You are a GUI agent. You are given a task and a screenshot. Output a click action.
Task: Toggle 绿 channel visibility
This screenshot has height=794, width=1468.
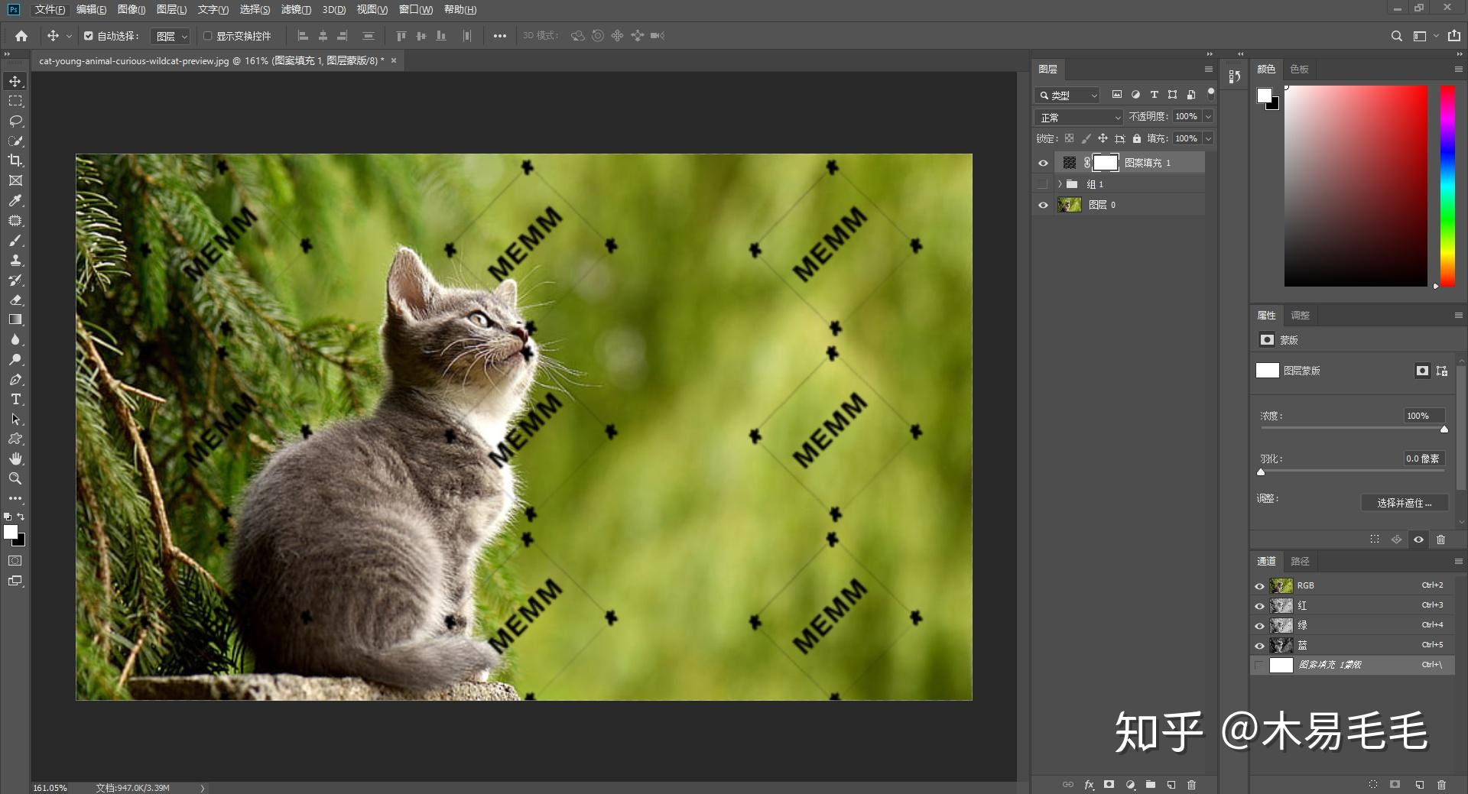point(1260,626)
